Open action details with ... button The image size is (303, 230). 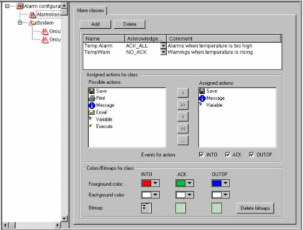tap(183, 140)
